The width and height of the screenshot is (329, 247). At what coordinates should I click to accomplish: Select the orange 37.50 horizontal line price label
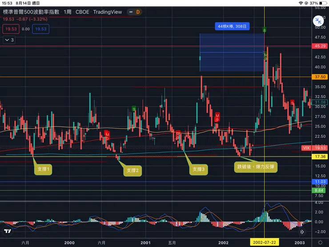[x=320, y=77]
